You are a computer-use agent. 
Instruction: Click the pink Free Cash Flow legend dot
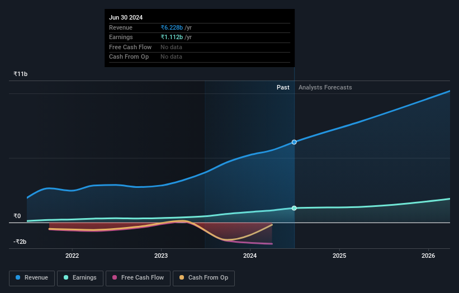(x=115, y=277)
